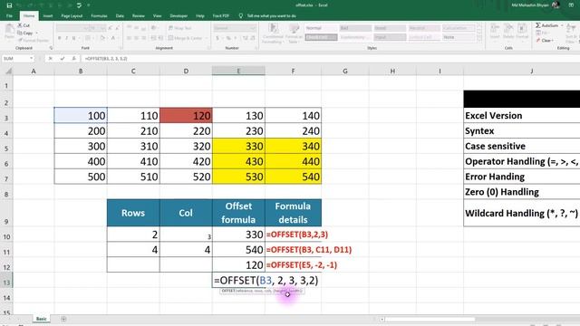Increase Decimal places icon
The width and height of the screenshot is (580, 326).
(246, 38)
